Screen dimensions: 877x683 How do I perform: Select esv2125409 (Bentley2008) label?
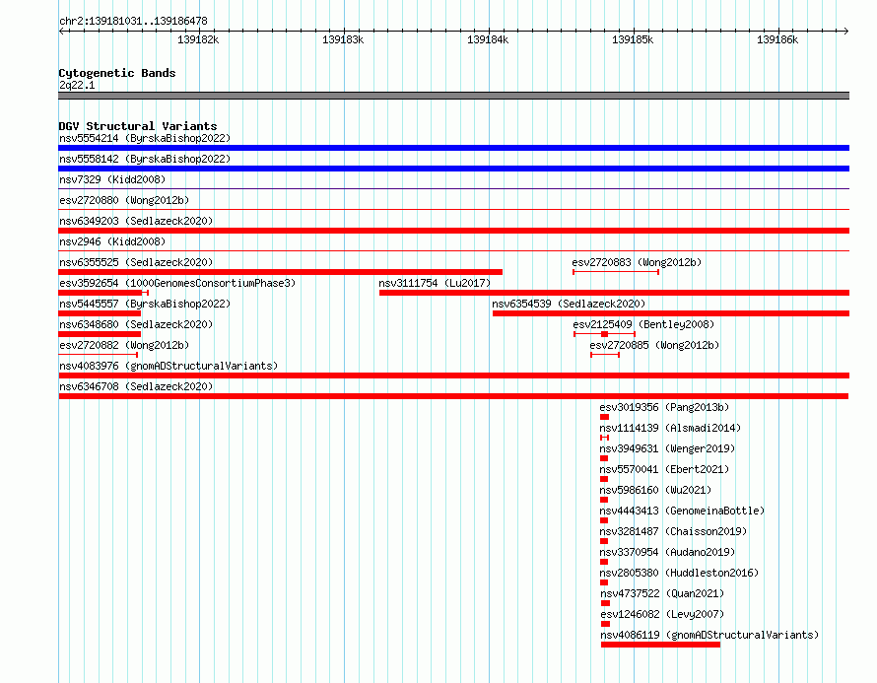pyautogui.click(x=643, y=324)
